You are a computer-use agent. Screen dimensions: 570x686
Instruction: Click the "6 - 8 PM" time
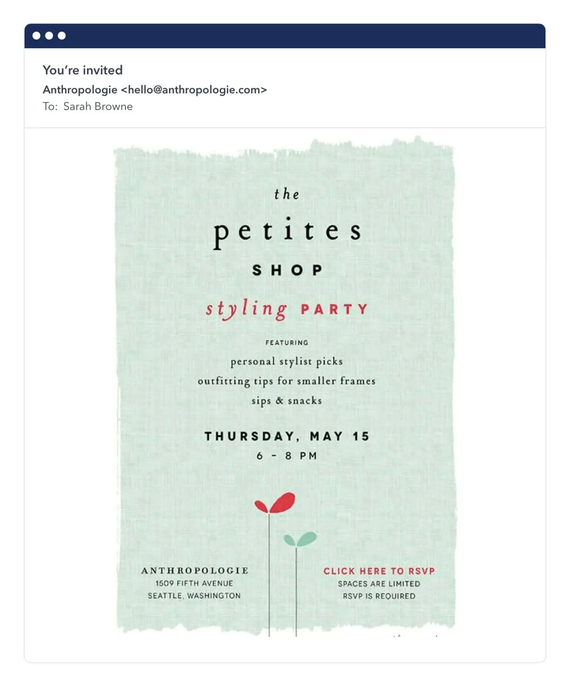287,456
